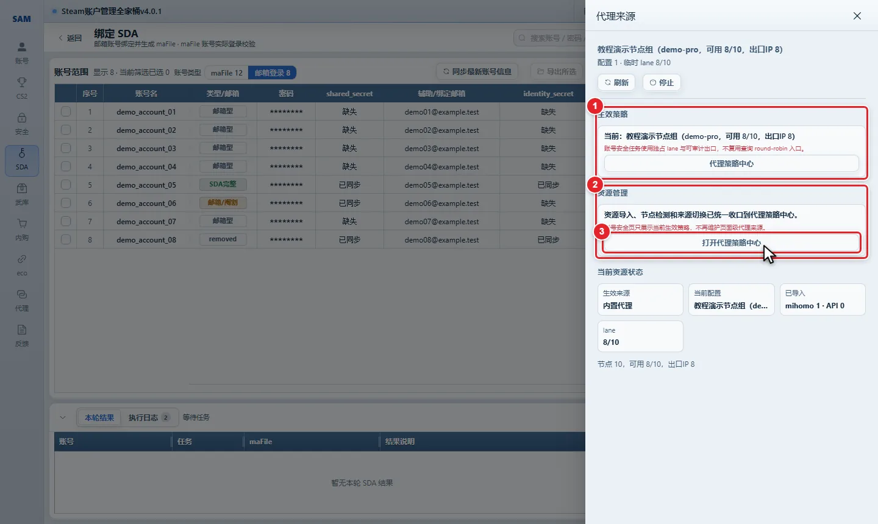Click the SAM logo in the sidebar
Image resolution: width=878 pixels, height=524 pixels.
[22, 19]
